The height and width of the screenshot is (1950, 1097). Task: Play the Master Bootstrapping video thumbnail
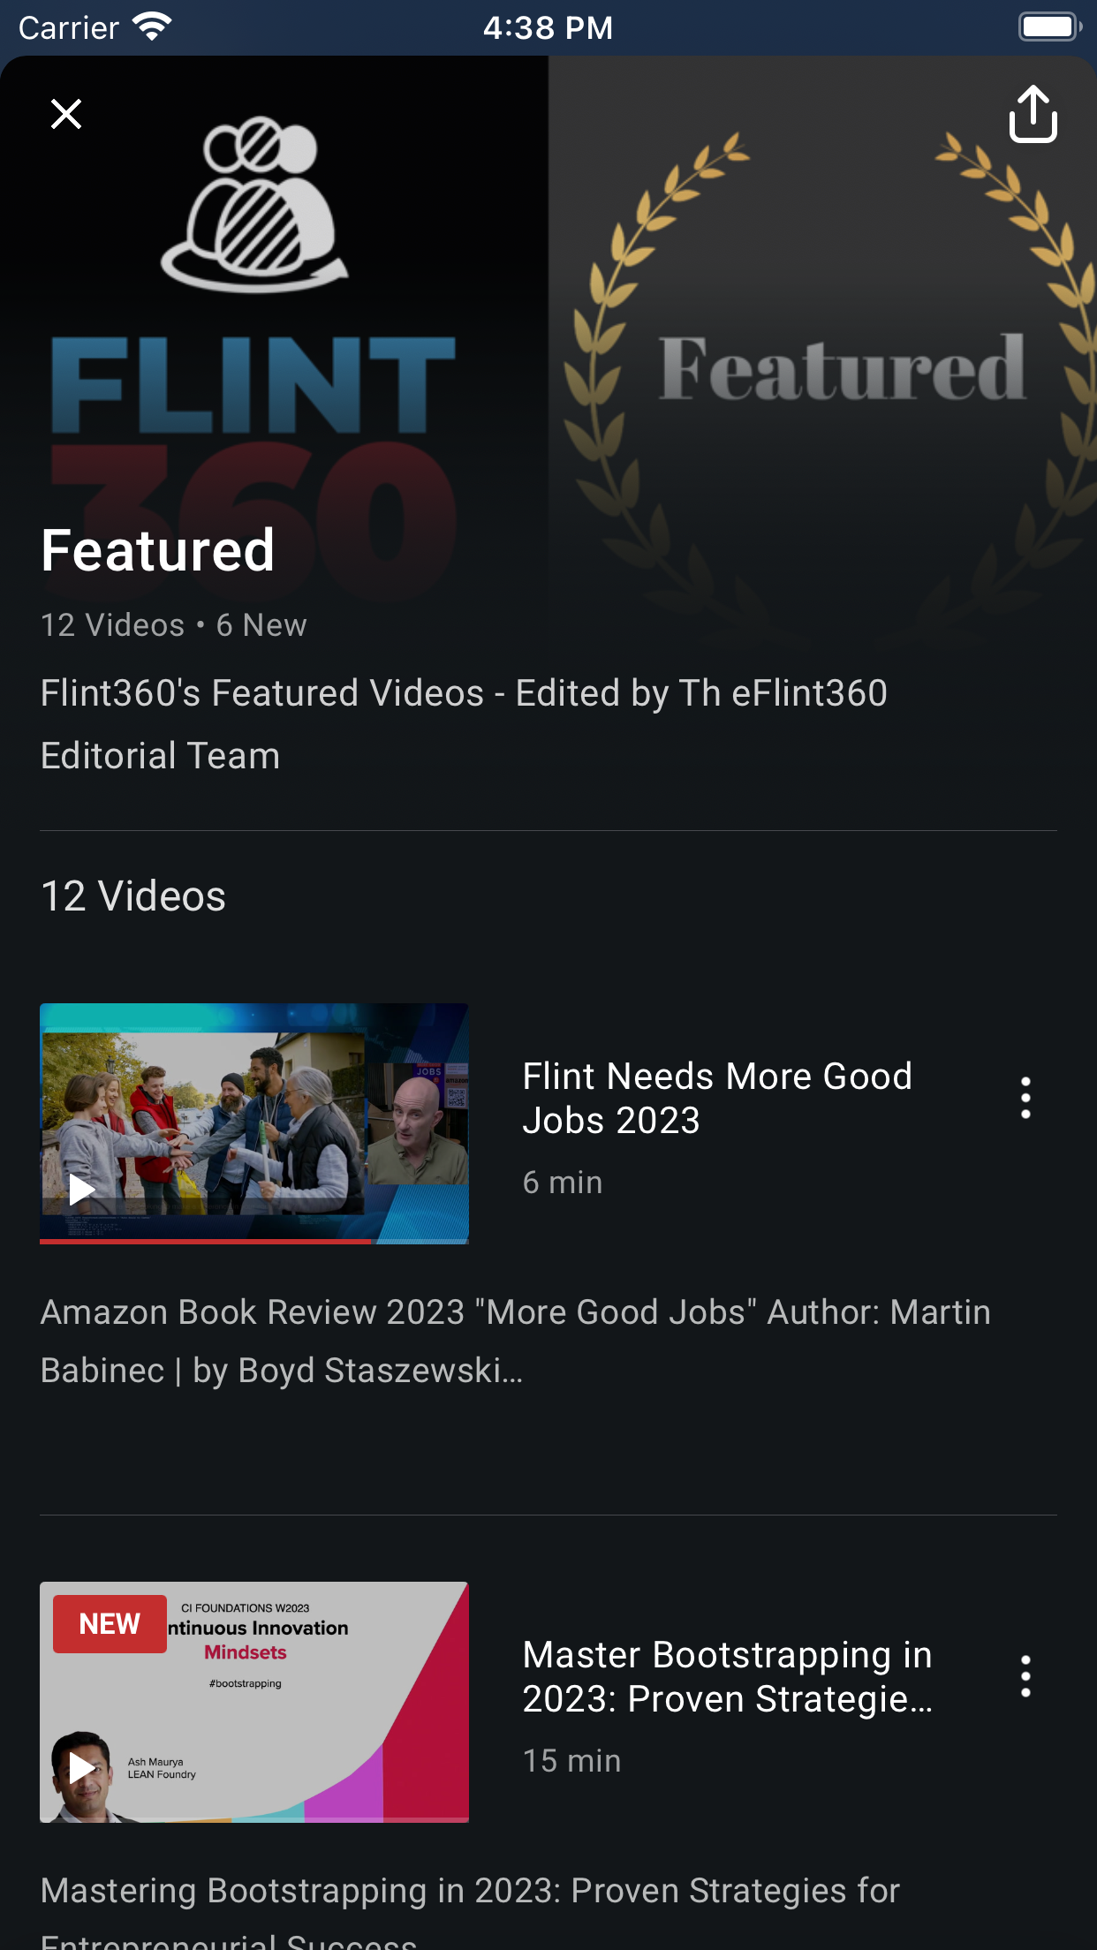point(254,1702)
